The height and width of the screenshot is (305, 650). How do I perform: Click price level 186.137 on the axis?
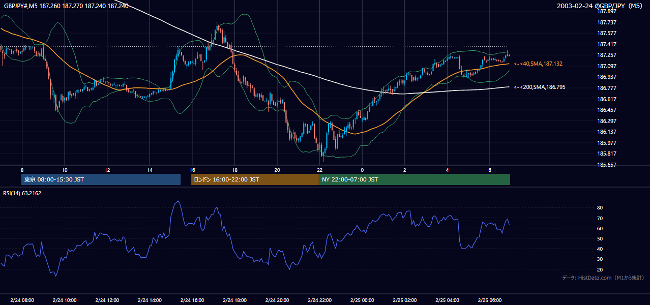coord(606,132)
